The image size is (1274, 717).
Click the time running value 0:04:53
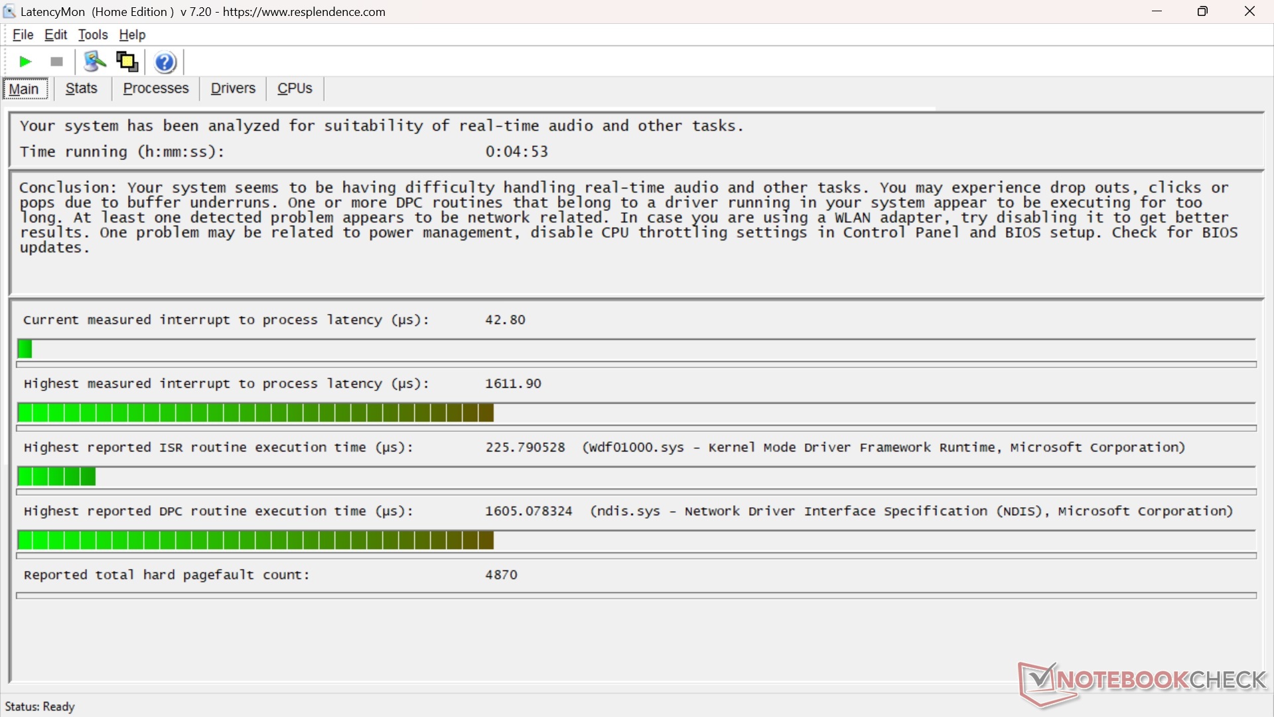point(517,152)
